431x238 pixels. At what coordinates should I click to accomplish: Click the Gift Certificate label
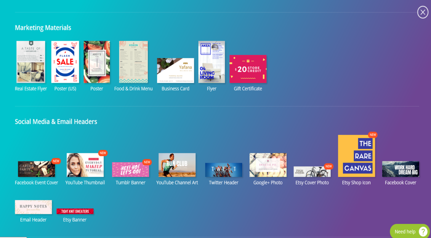248,88
